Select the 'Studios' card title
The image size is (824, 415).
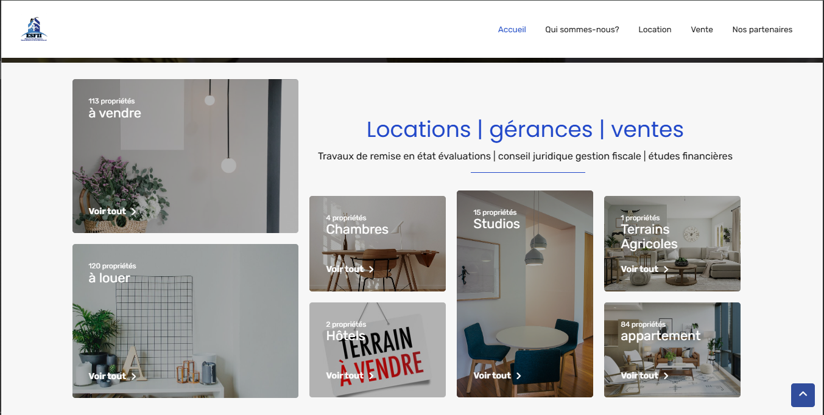click(x=496, y=224)
